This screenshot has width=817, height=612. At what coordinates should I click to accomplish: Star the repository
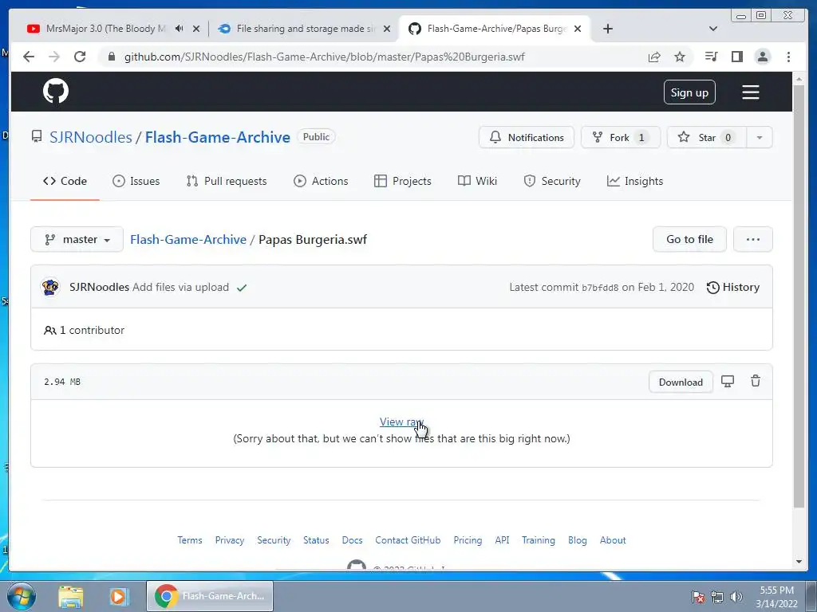[x=707, y=137]
